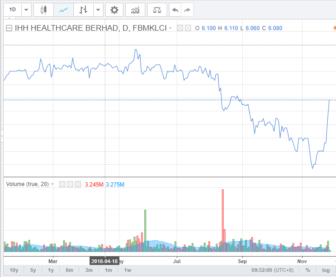Click the Volume (true, 20) label
This screenshot has width=336, height=277.
27,184
